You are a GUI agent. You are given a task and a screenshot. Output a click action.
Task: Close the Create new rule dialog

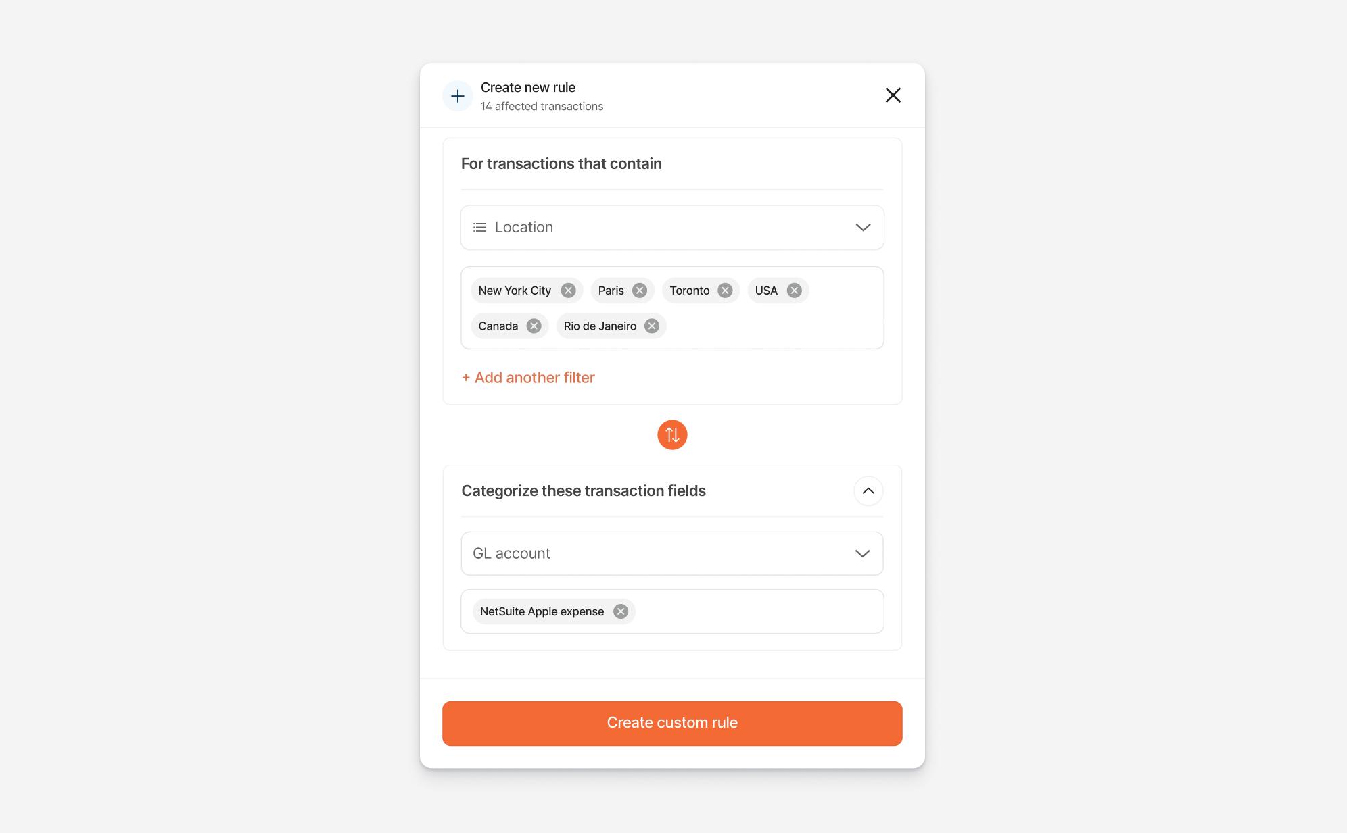(893, 95)
